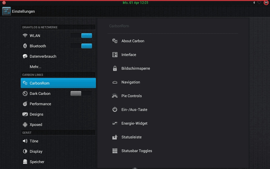
Task: Click the Dark Carbon icon
Action: (25, 94)
